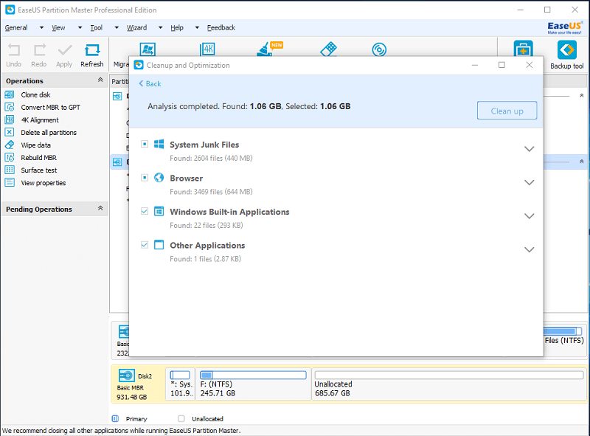Screen dimensions: 590x436
Task: Expand the System Junk Files section
Action: [529, 149]
